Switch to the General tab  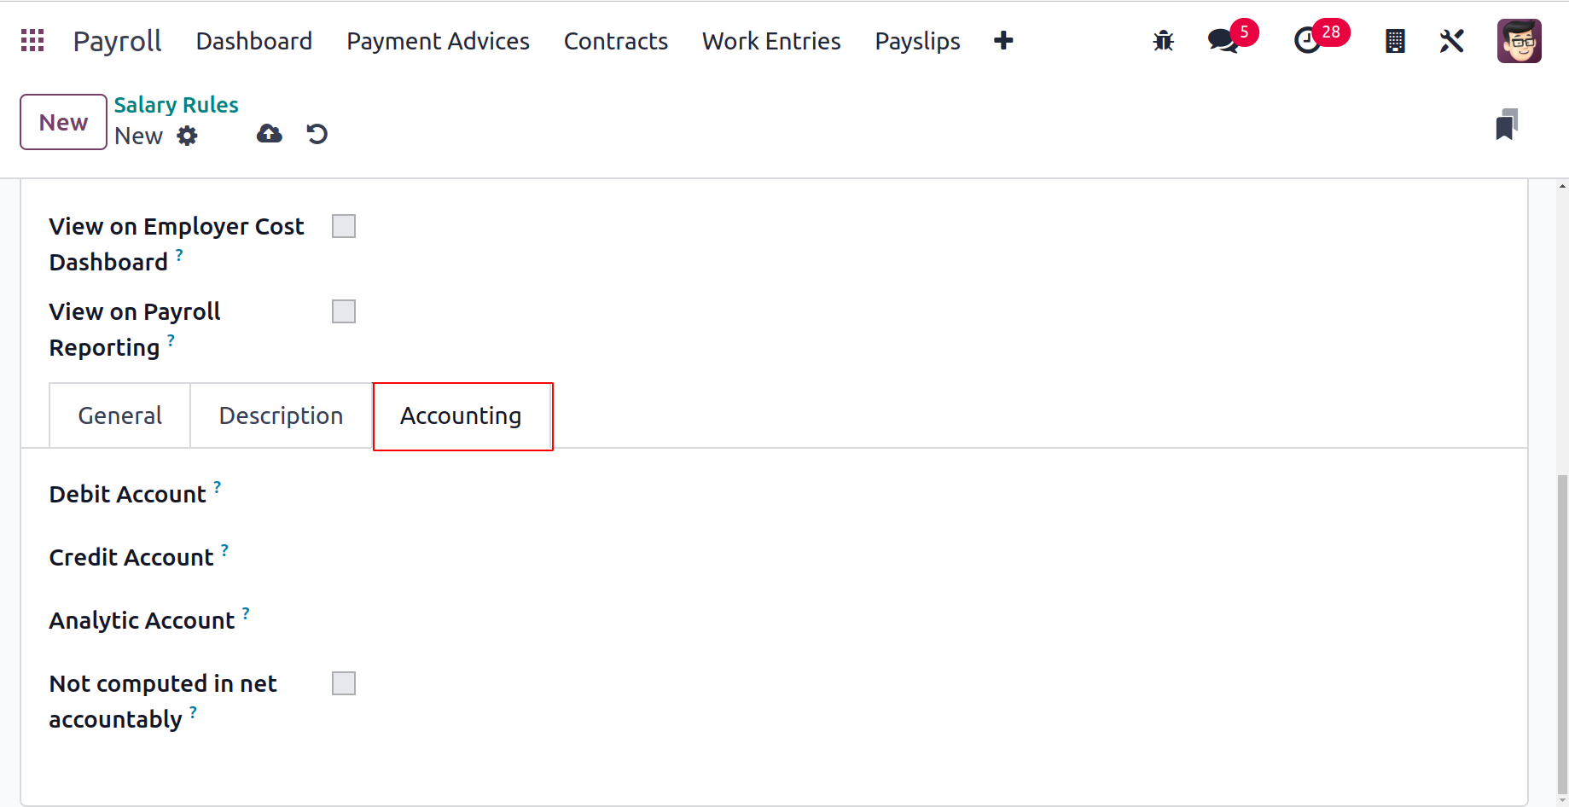click(x=119, y=415)
